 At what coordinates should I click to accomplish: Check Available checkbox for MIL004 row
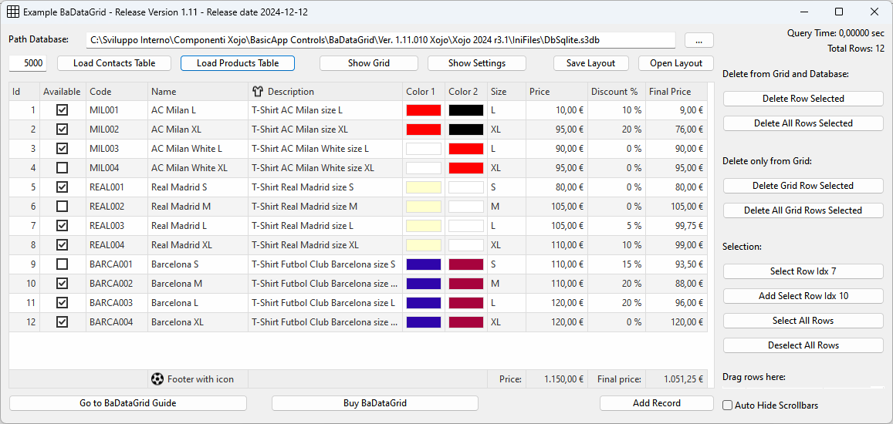click(x=62, y=168)
